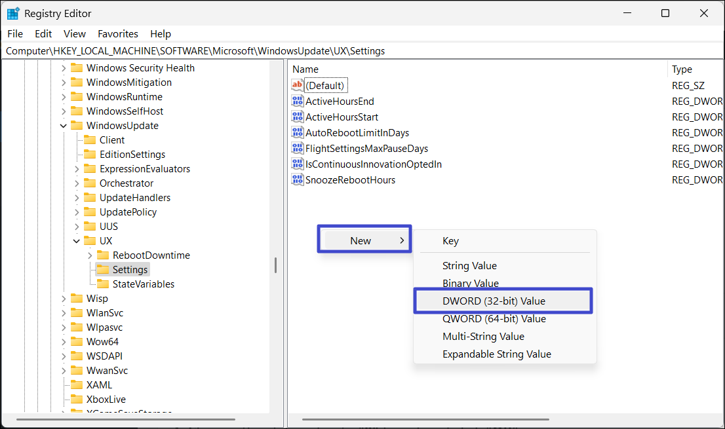The width and height of the screenshot is (725, 429).
Task: Click the tree pane horizontal scrollbar
Action: point(126,419)
